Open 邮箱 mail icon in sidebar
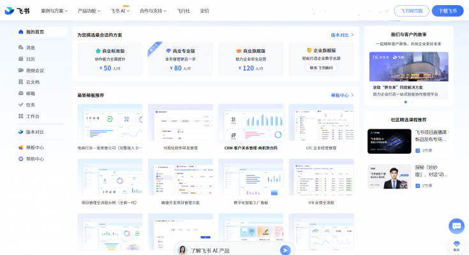Screen dimensions: 469x255 pyautogui.click(x=20, y=93)
